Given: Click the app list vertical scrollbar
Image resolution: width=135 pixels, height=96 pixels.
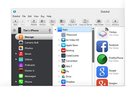Looking at the screenshot, I should tap(93, 46).
